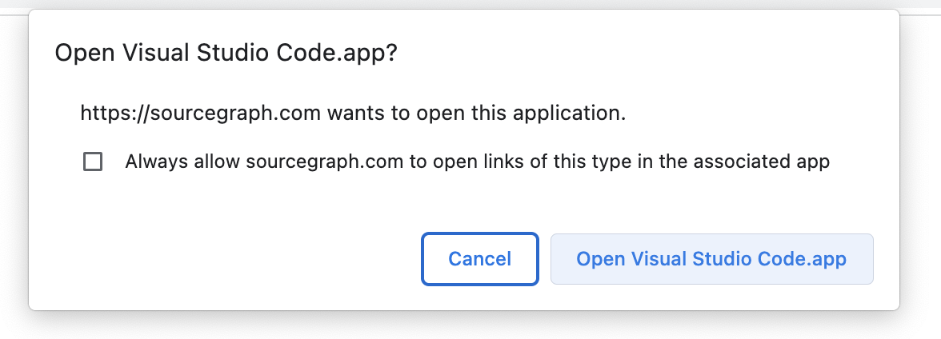This screenshot has width=941, height=339.
Task: Click the 'Always allow sourcegraph.com' checkbox label
Action: click(477, 162)
